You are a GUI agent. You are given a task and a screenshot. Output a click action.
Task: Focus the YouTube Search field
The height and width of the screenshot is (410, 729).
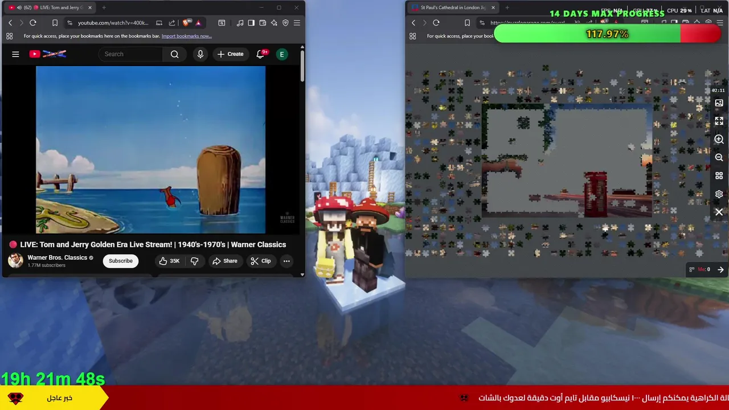[131, 54]
